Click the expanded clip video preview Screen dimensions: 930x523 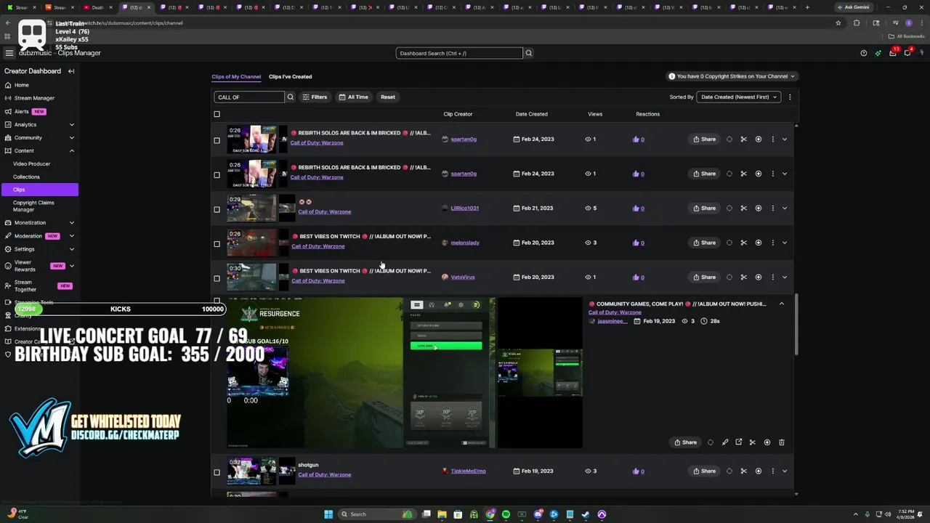tap(361, 373)
